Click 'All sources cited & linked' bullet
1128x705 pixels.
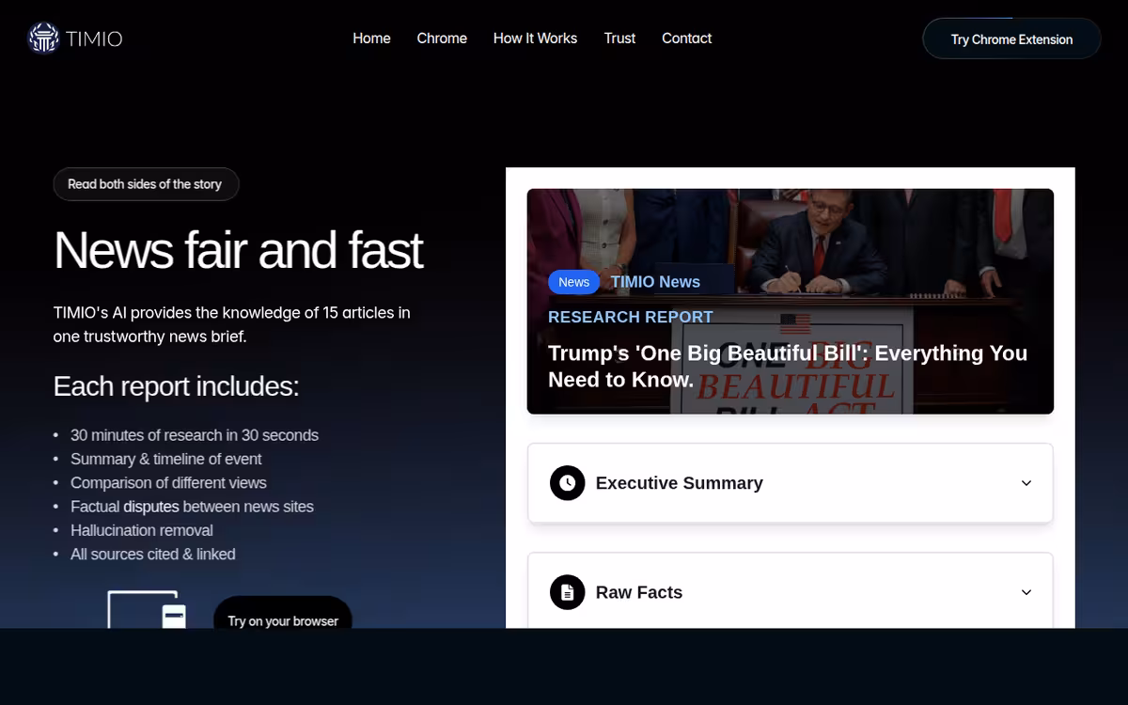point(153,555)
